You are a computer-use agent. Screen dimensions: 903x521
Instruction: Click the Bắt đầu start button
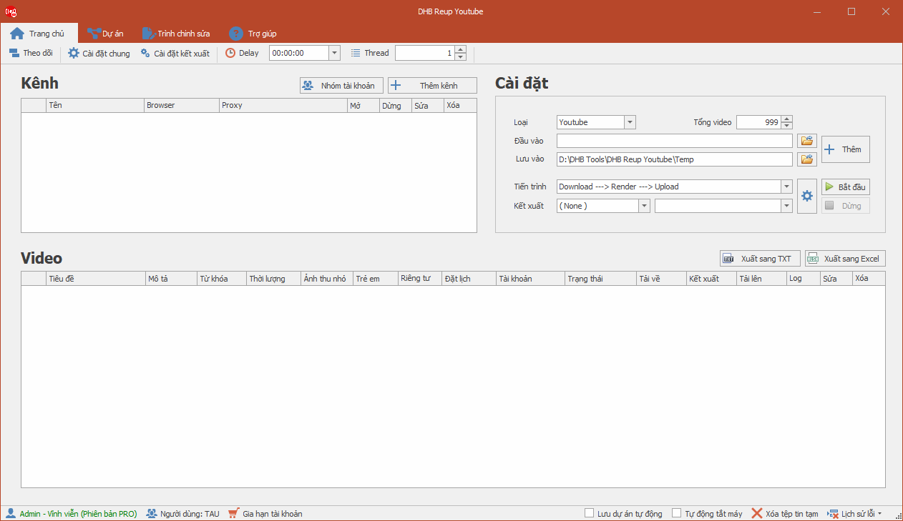point(846,187)
